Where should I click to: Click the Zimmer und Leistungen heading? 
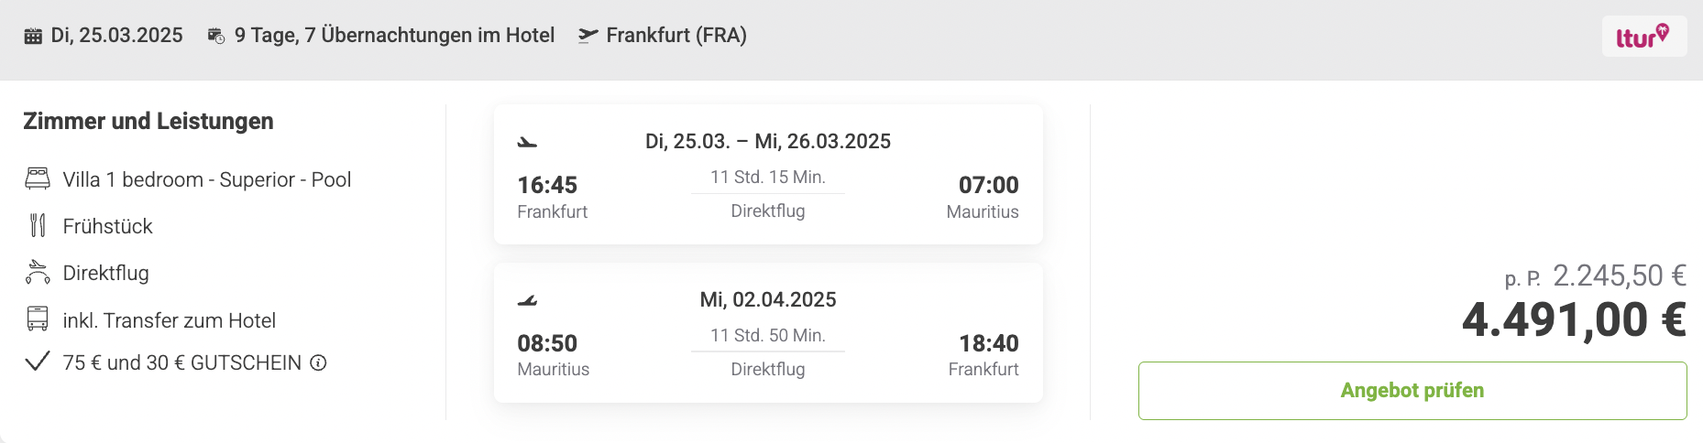tap(148, 121)
